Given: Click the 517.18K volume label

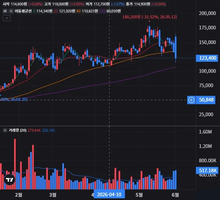Looking at the screenshot, I should pos(207,170).
